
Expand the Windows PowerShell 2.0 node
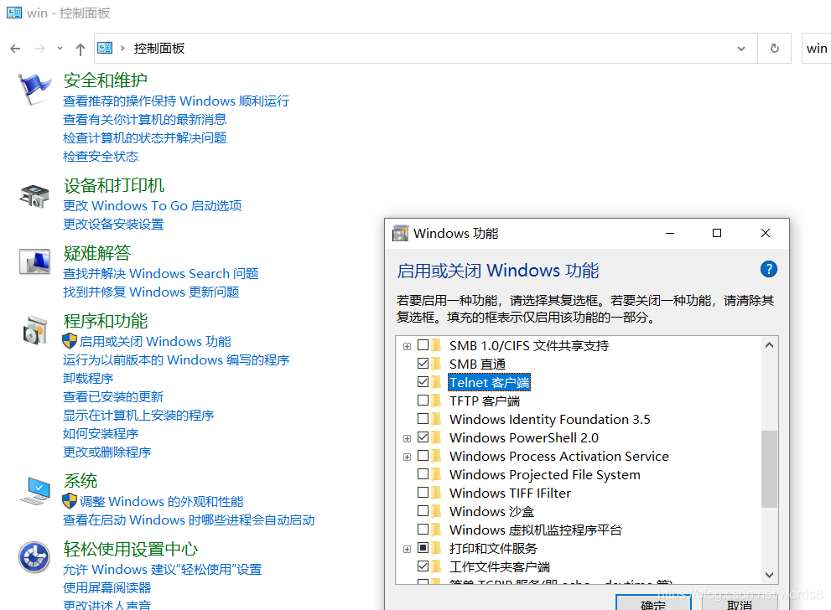point(407,438)
